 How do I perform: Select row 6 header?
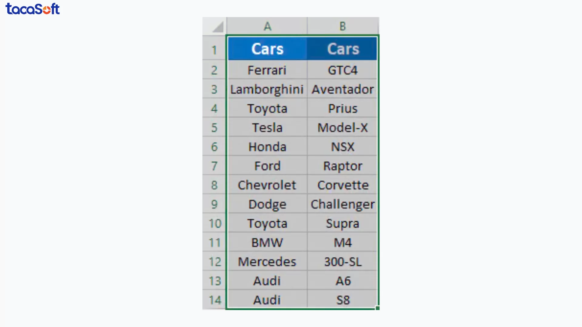tap(214, 147)
